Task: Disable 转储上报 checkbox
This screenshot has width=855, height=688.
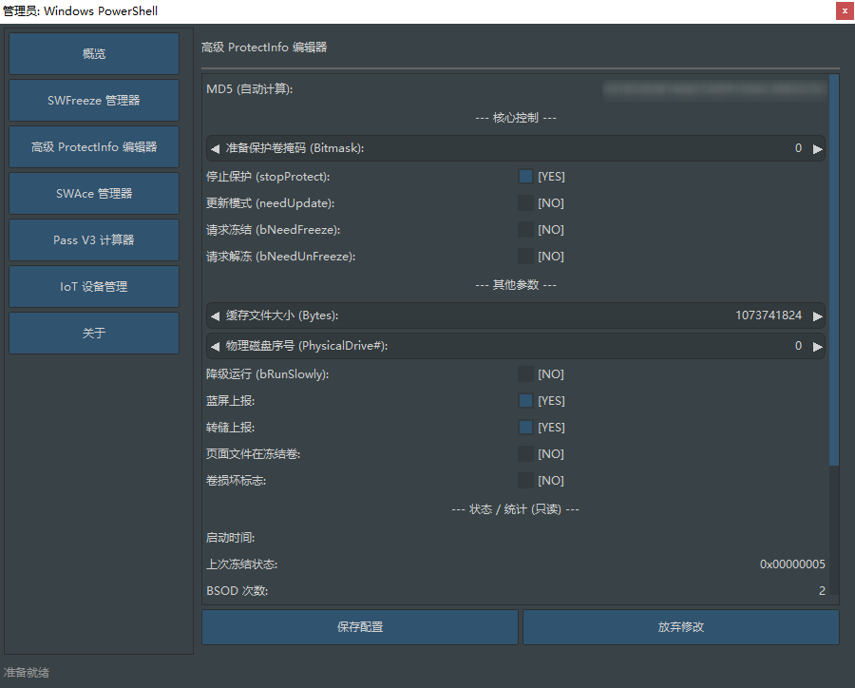Action: click(x=525, y=428)
